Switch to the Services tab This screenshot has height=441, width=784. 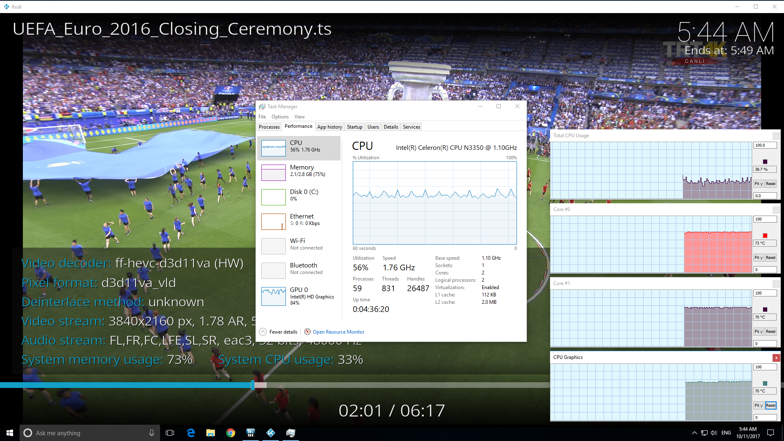click(x=411, y=127)
